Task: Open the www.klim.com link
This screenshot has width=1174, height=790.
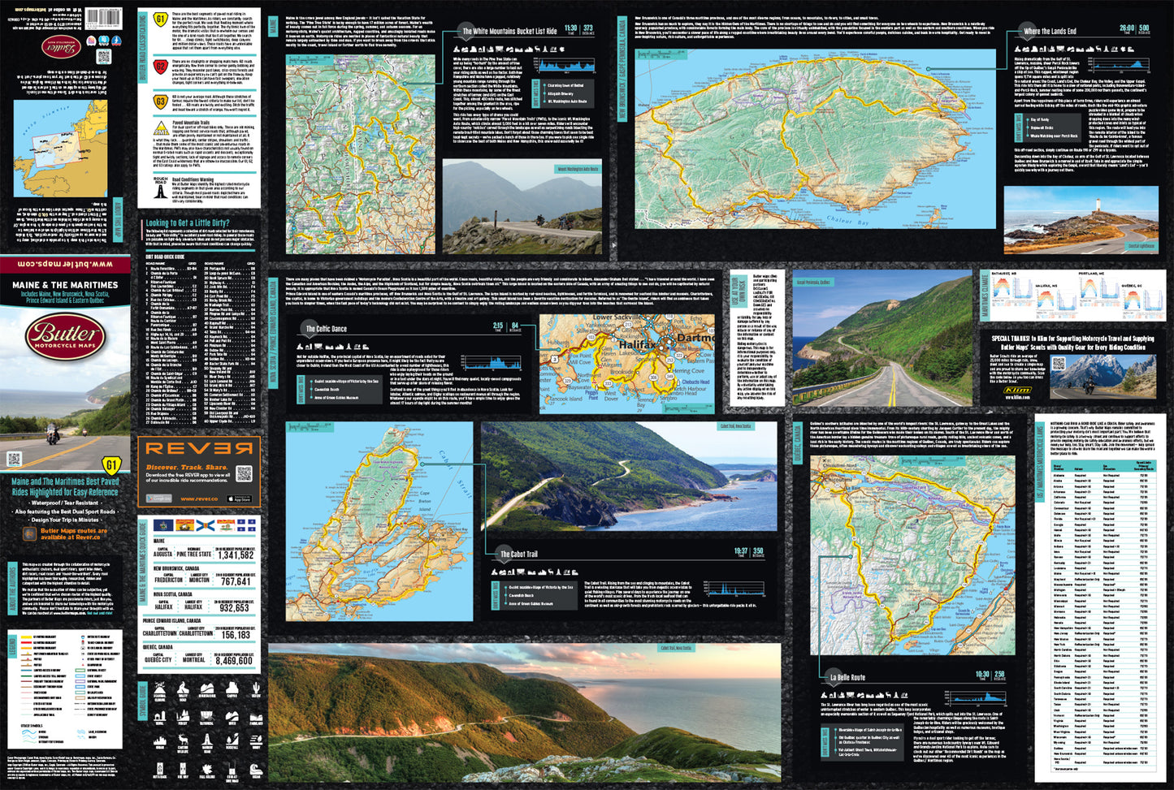Action: click(1016, 398)
